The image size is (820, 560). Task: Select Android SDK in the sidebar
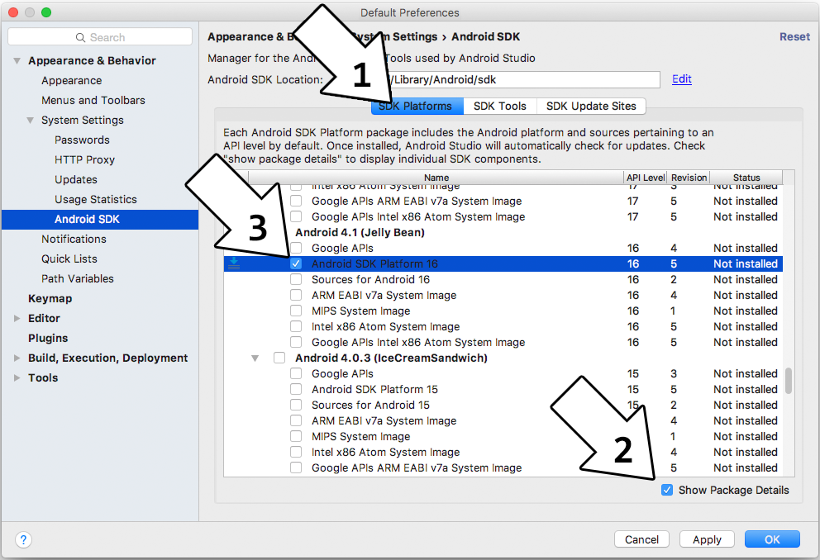(x=100, y=220)
